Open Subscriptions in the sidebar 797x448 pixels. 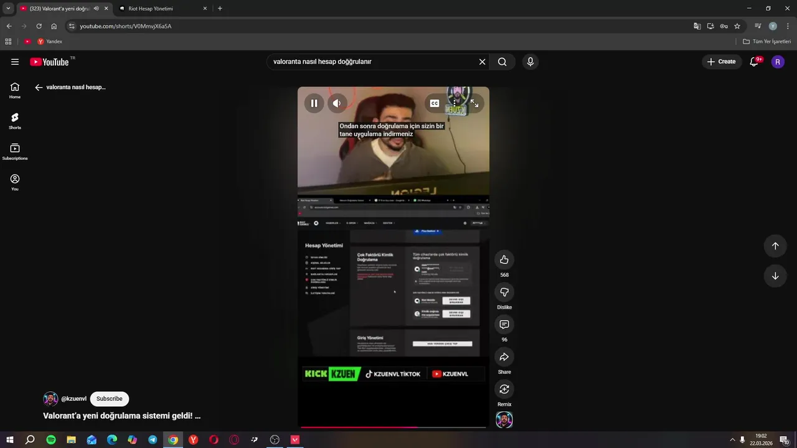pyautogui.click(x=15, y=152)
